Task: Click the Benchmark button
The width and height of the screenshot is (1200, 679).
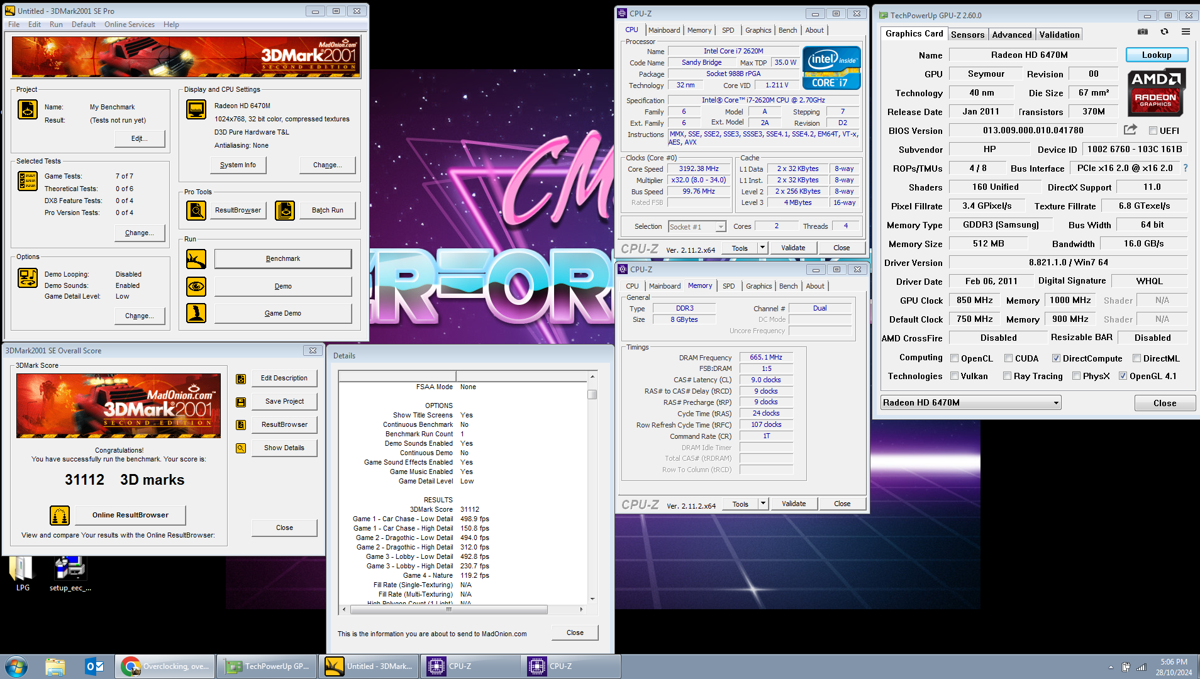Action: click(283, 259)
